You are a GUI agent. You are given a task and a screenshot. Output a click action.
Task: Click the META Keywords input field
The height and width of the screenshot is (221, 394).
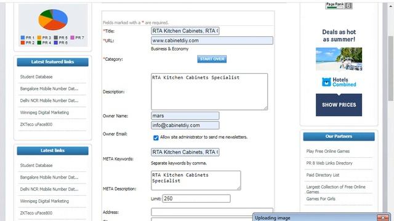tap(185, 152)
